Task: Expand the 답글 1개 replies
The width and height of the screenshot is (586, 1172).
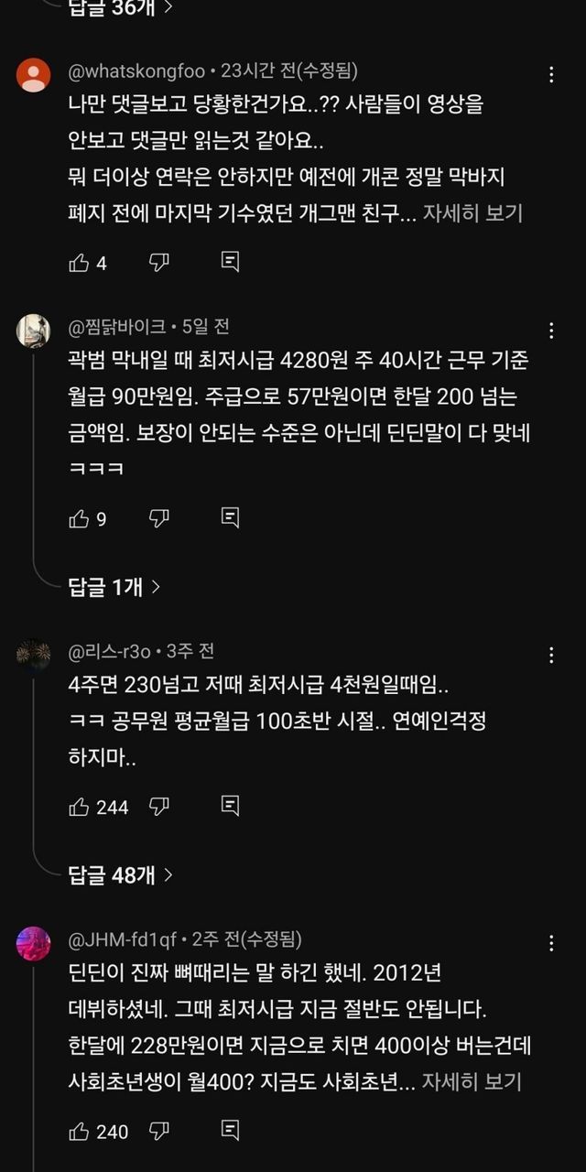Action: pos(114,587)
